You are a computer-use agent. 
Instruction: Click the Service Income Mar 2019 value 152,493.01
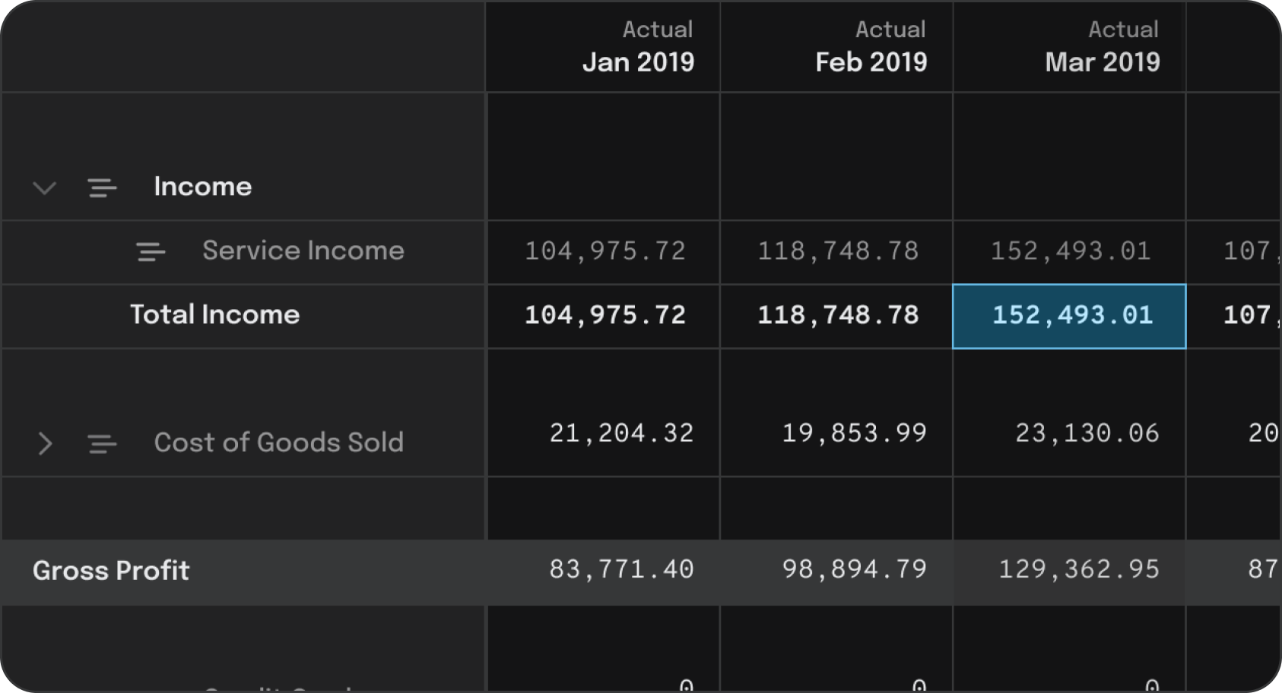coord(1071,252)
